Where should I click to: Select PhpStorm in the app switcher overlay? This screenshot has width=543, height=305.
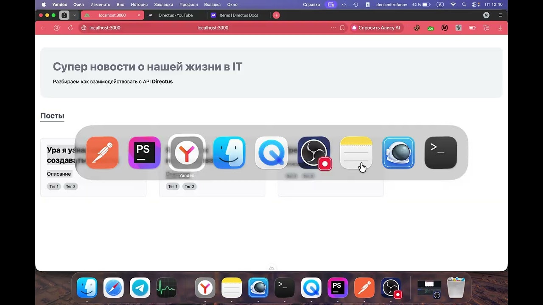pyautogui.click(x=144, y=152)
